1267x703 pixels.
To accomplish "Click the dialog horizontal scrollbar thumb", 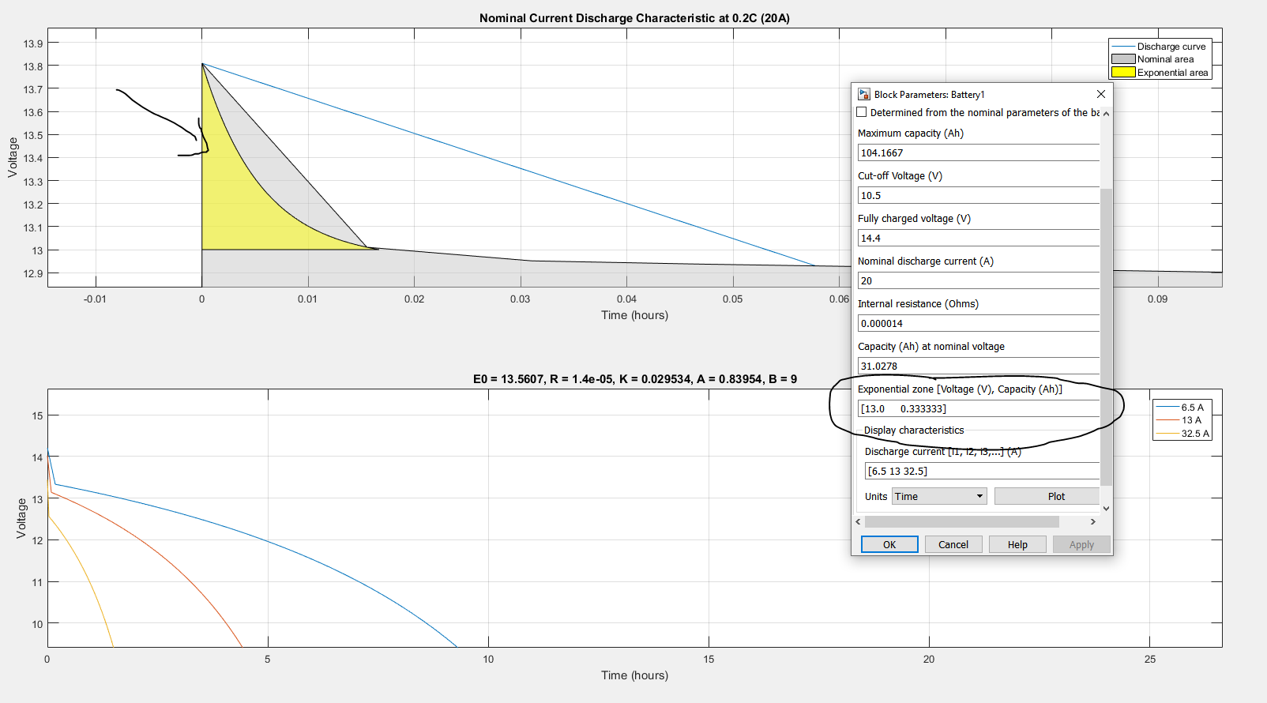I will tap(962, 521).
